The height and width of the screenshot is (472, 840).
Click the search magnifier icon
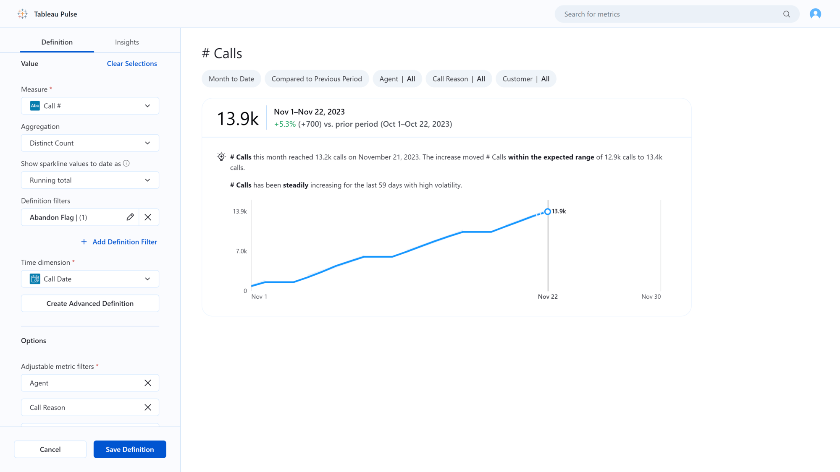(x=787, y=14)
